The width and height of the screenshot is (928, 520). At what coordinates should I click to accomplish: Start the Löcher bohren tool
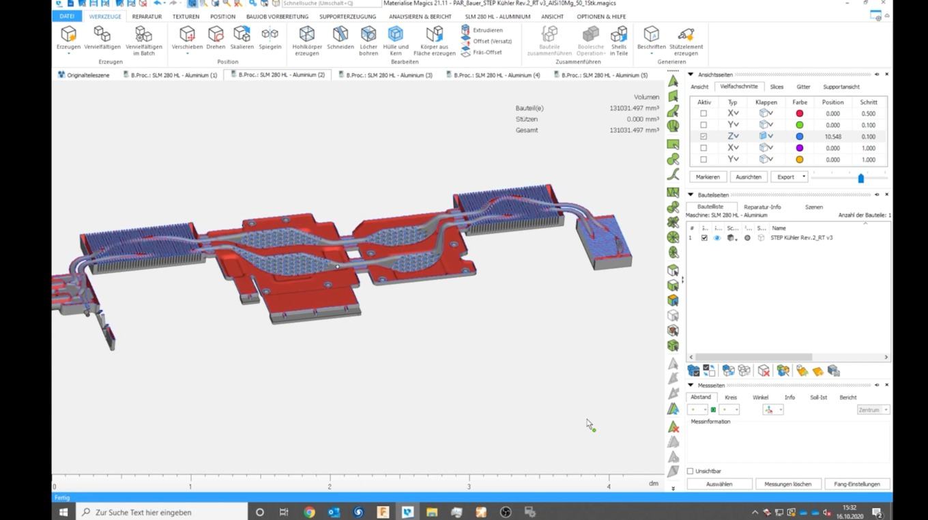pyautogui.click(x=368, y=41)
